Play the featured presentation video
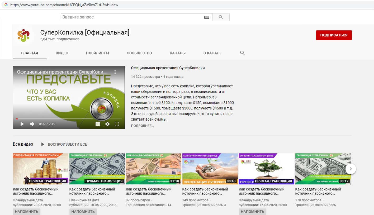The image size is (374, 215). coord(22,124)
